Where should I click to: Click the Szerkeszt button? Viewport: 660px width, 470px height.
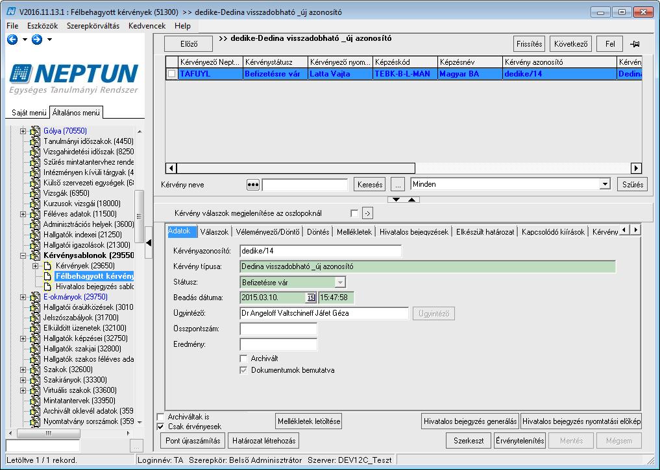[x=469, y=441]
